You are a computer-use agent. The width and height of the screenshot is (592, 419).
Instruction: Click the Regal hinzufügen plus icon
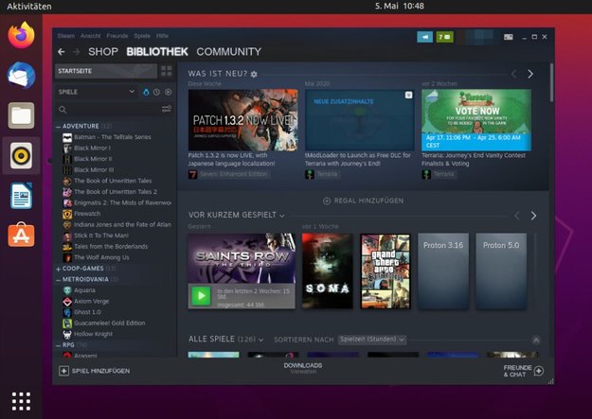327,201
